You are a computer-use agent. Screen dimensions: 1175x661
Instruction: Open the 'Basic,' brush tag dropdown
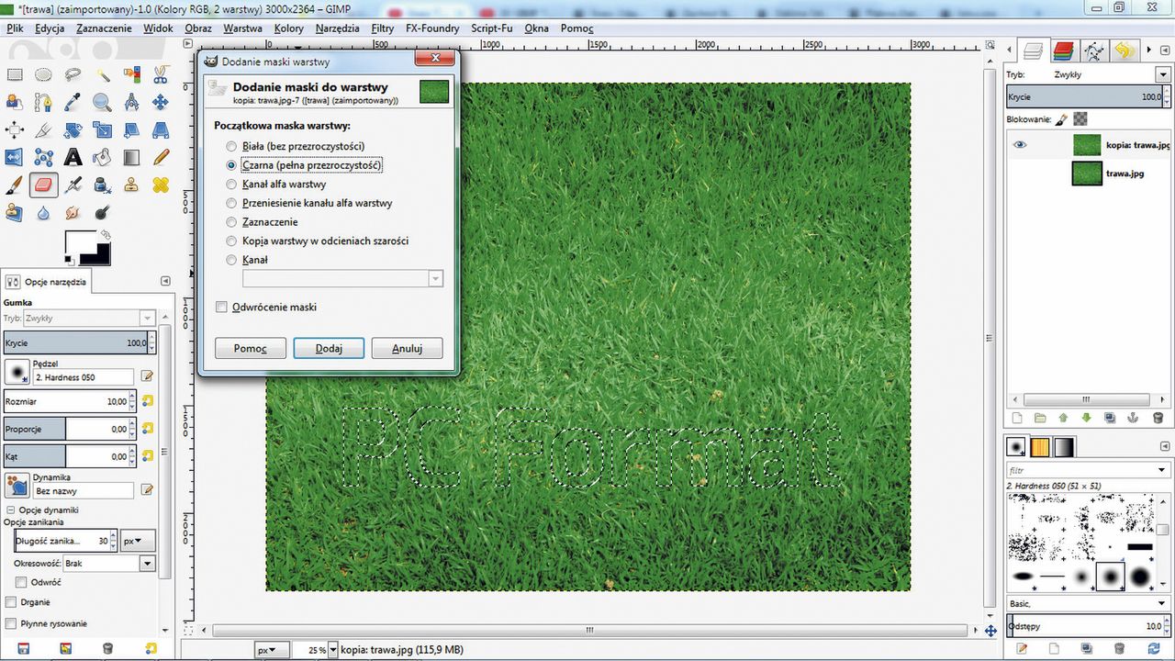[x=1088, y=604]
